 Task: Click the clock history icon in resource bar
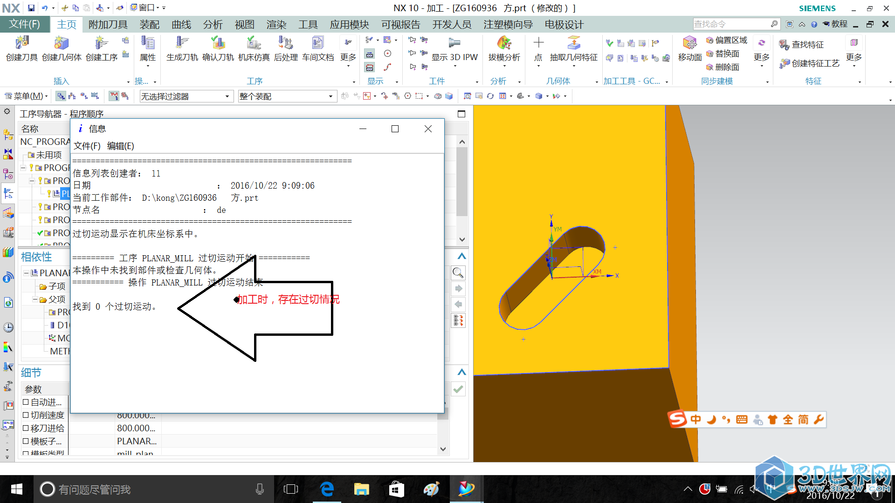click(8, 327)
